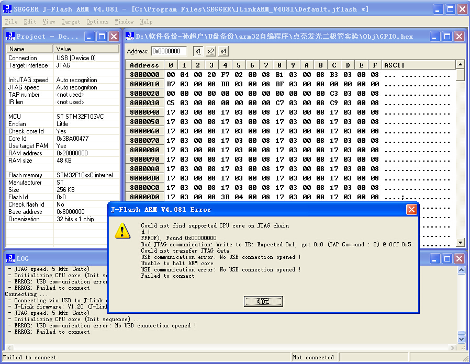Click LOG horizontal scrollbar left arrow
This screenshot has width=470, height=364.
[x=9, y=348]
